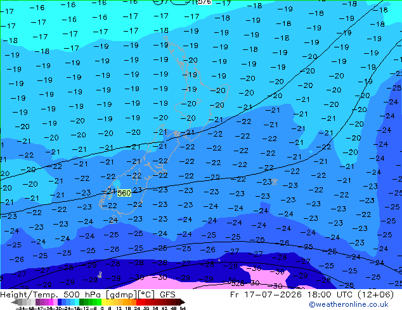Click the 560 height contour label
Screen dimensions: 402x310
[x=124, y=193]
